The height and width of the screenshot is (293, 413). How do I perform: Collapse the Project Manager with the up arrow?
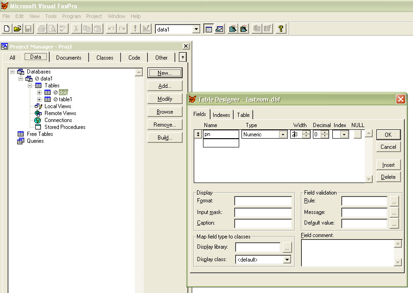[183, 57]
